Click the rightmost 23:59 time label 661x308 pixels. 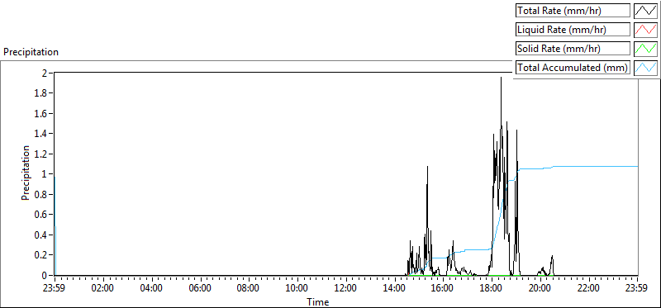(637, 289)
